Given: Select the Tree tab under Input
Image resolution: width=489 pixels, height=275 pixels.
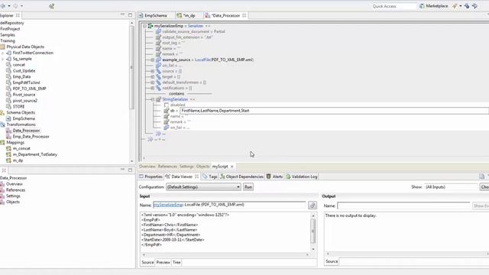Looking at the screenshot, I should pyautogui.click(x=176, y=263).
